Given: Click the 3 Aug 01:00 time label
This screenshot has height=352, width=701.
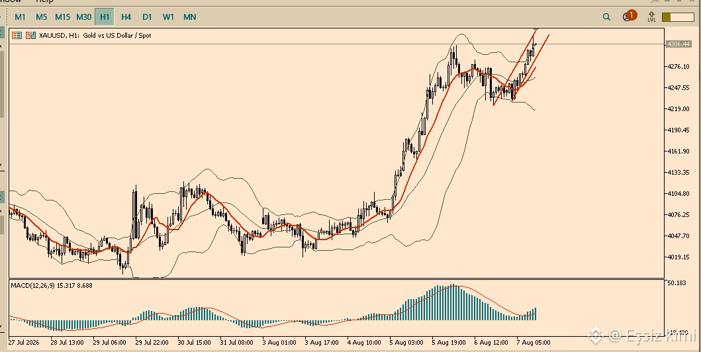Looking at the screenshot, I should click(279, 343).
